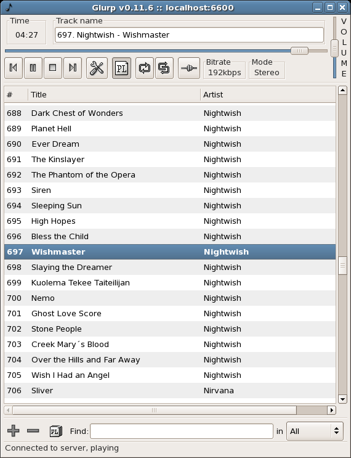
Task: Skip to the next track
Action: pos(73,68)
